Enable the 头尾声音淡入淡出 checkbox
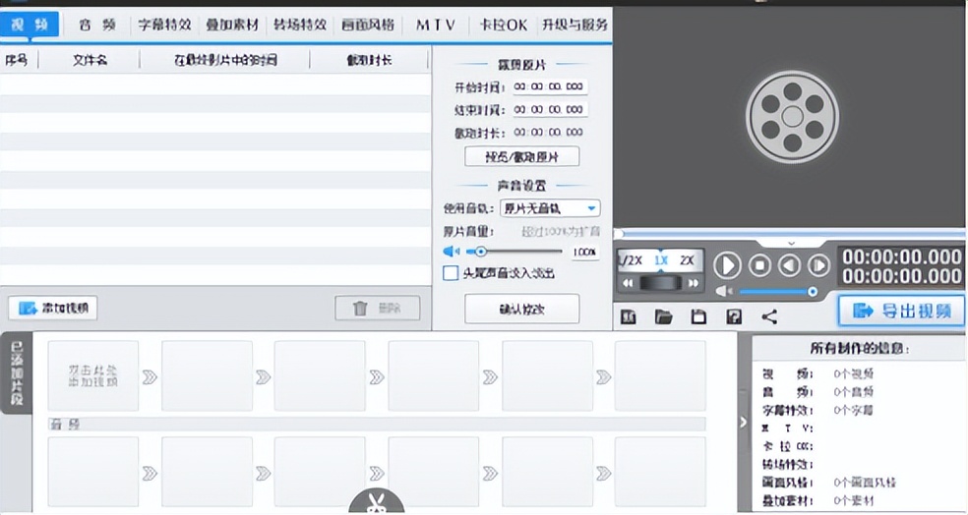968x515 pixels. pyautogui.click(x=451, y=273)
